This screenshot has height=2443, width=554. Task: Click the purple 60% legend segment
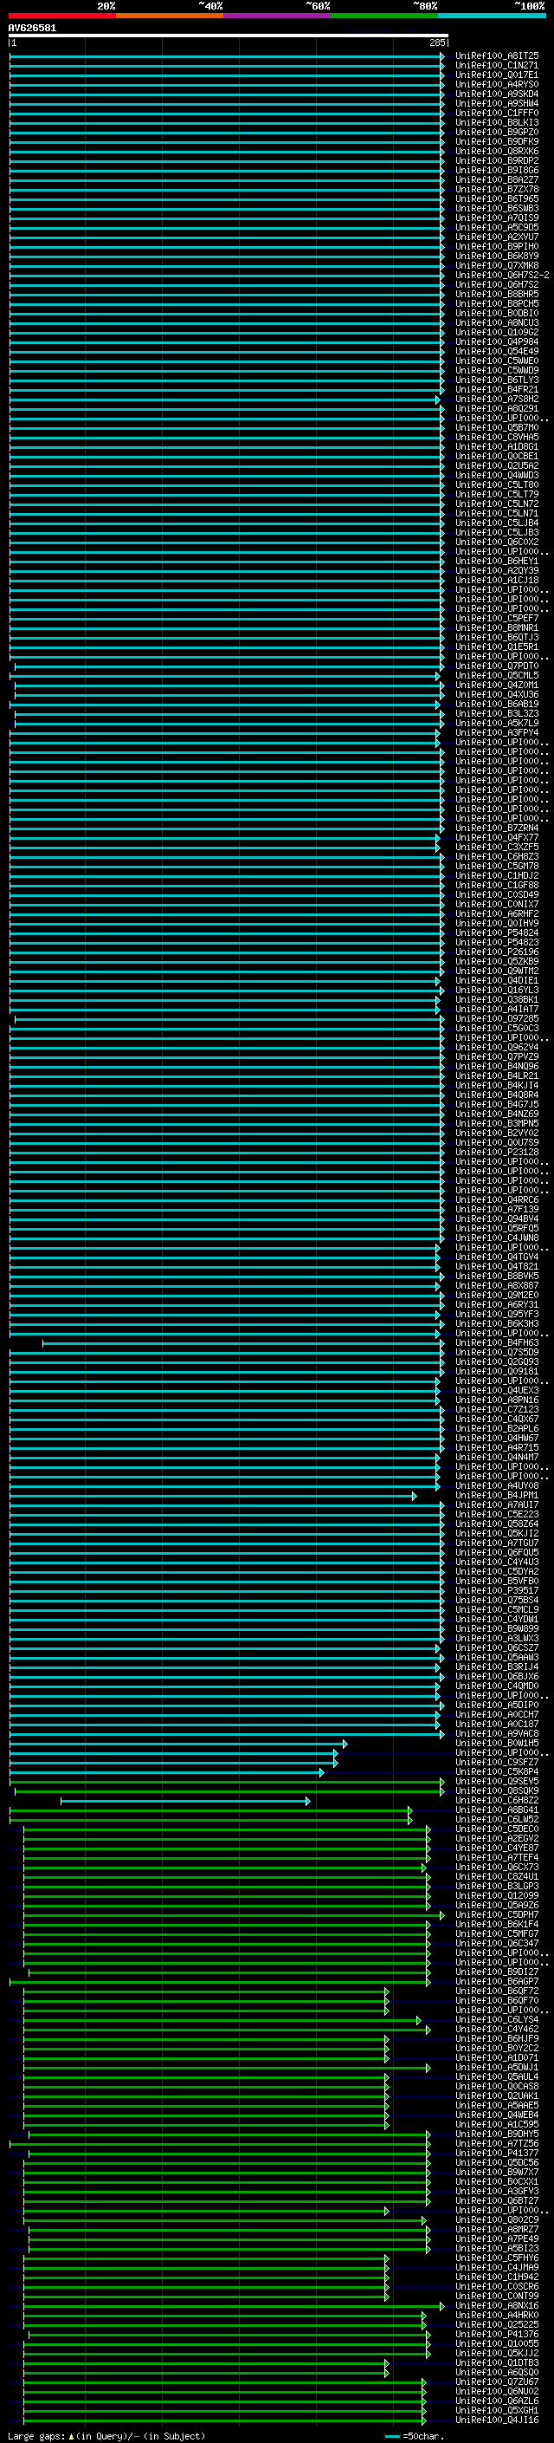278,16
